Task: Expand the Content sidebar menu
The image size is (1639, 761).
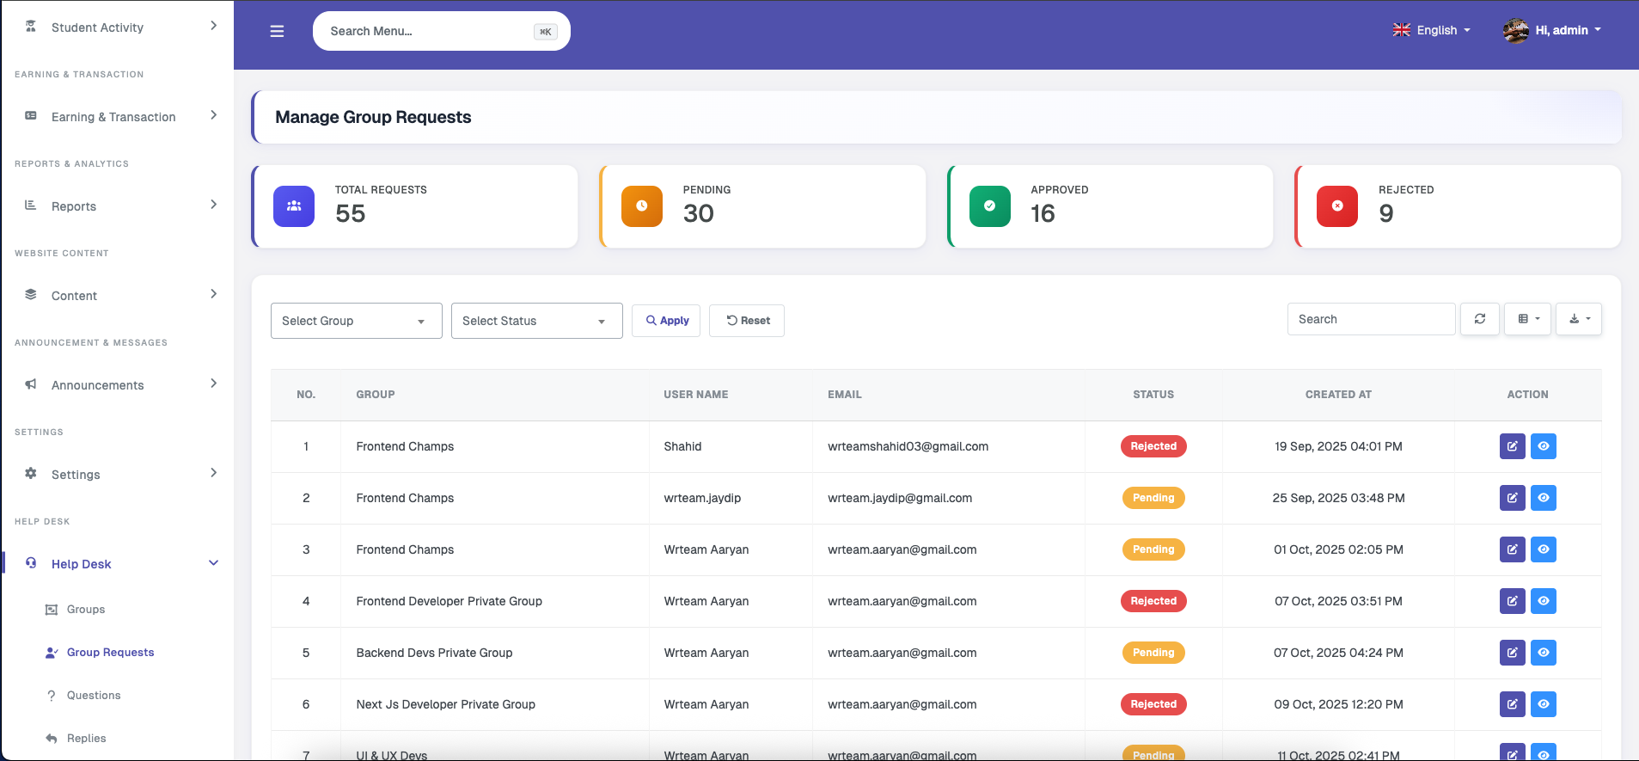Action: 117,296
